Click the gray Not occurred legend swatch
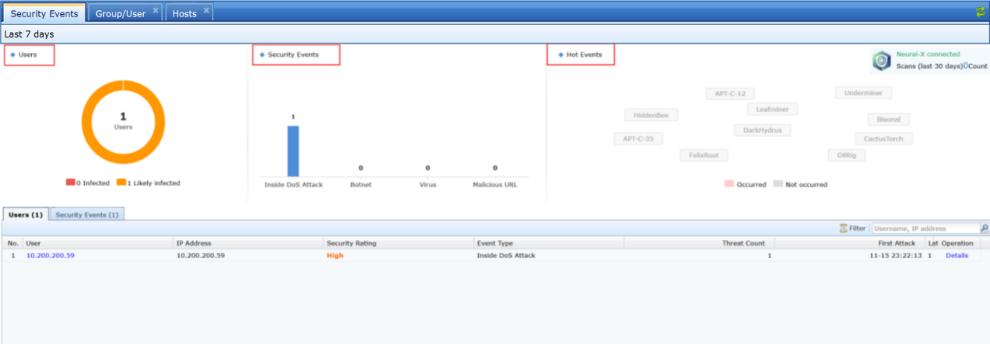The image size is (990, 344). (x=778, y=184)
